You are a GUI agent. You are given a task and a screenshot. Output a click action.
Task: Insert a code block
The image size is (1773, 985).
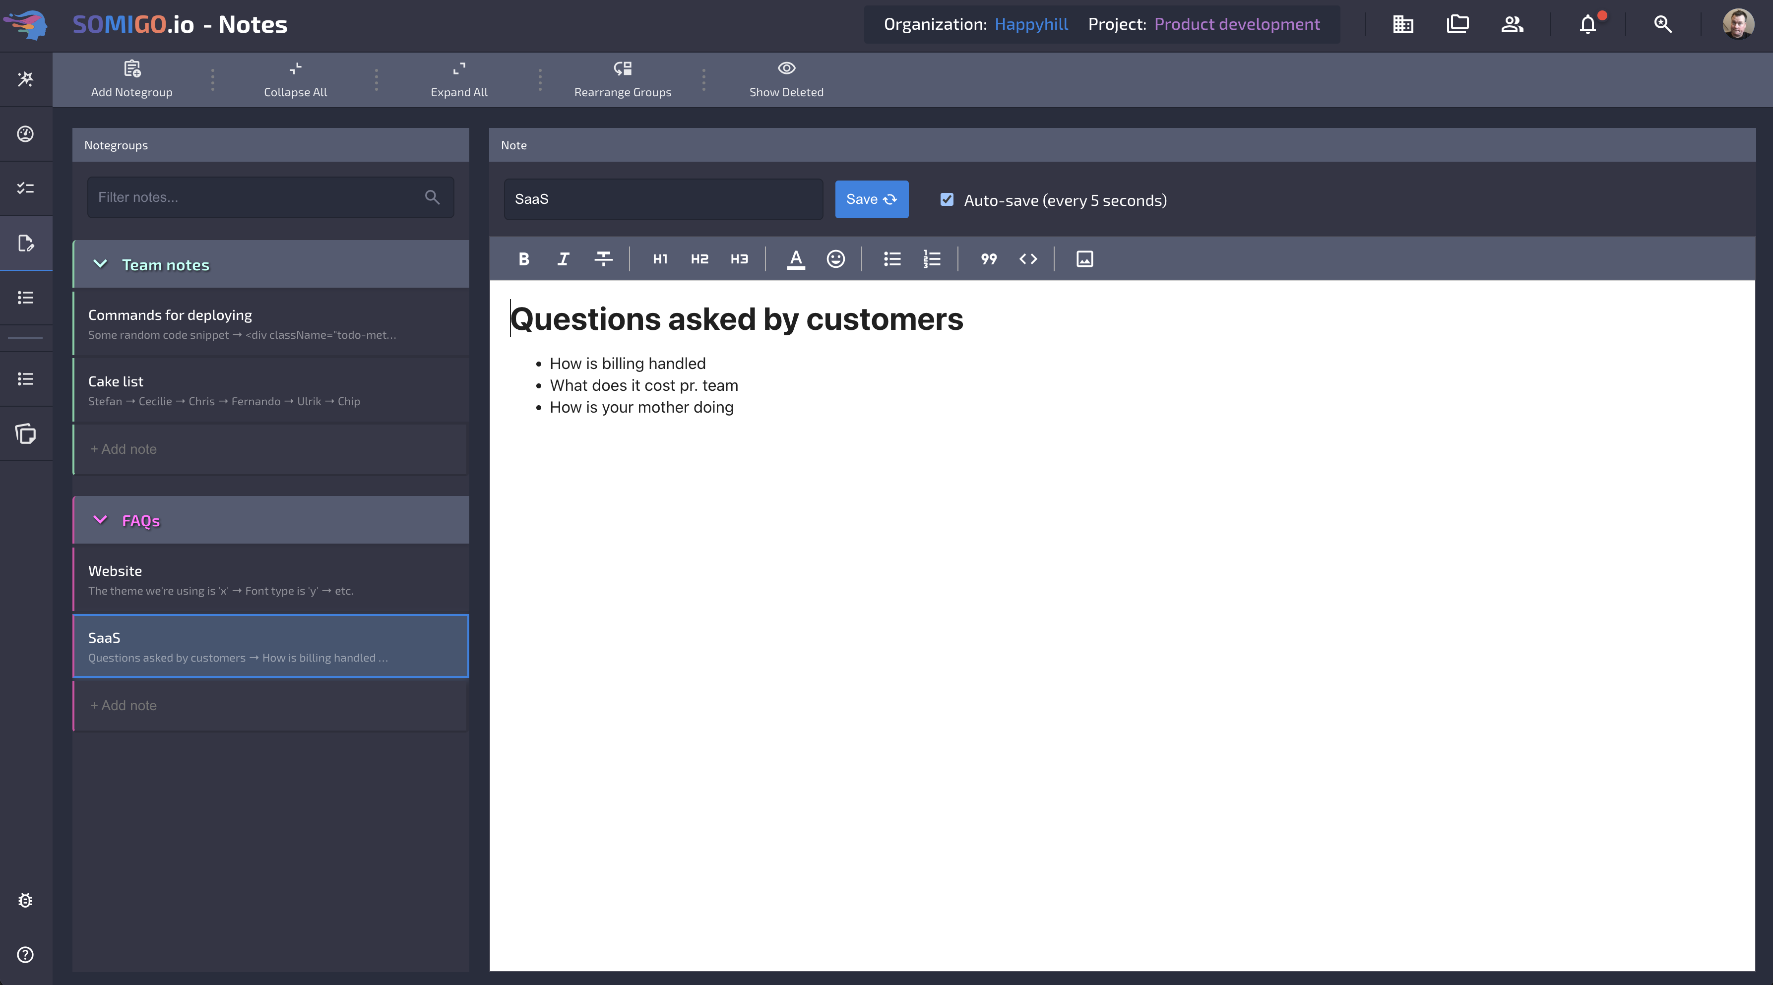pos(1028,259)
